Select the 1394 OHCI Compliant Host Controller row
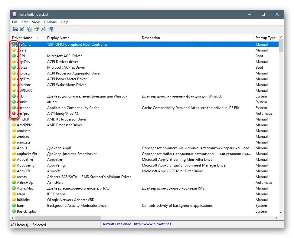Viewport: 294px width, 238px height. [x=144, y=45]
